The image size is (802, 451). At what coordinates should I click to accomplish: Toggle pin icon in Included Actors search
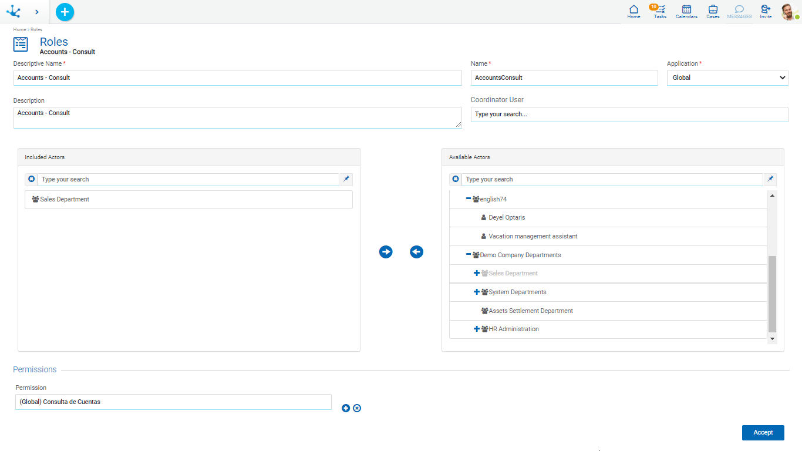point(346,179)
